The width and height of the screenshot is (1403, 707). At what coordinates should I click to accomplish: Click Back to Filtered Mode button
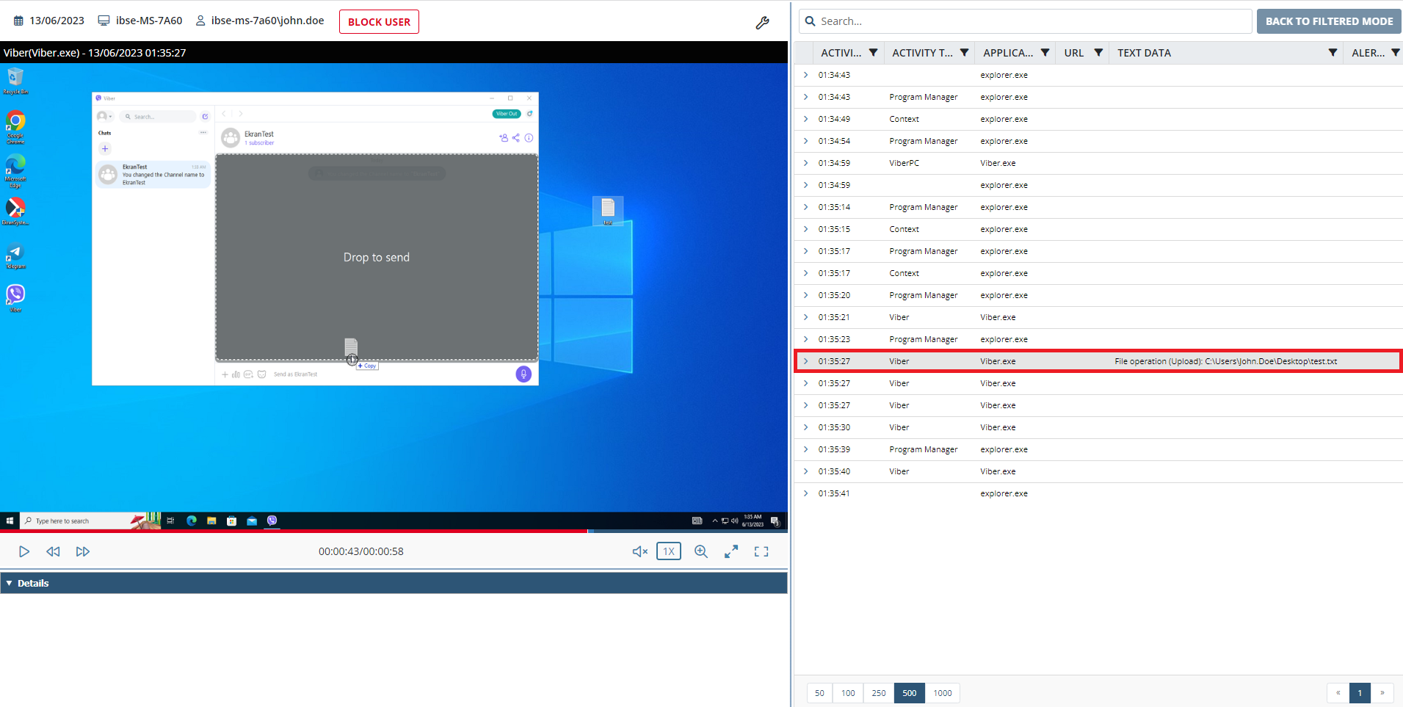(x=1328, y=21)
